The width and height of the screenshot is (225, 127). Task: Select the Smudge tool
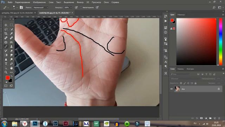click(x=11, y=55)
